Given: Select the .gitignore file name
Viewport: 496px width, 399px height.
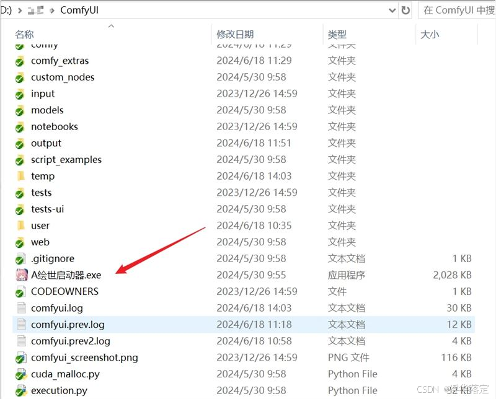Looking at the screenshot, I should click(x=53, y=258).
